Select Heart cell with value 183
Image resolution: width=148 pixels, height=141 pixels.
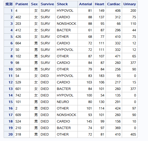(x=100, y=76)
